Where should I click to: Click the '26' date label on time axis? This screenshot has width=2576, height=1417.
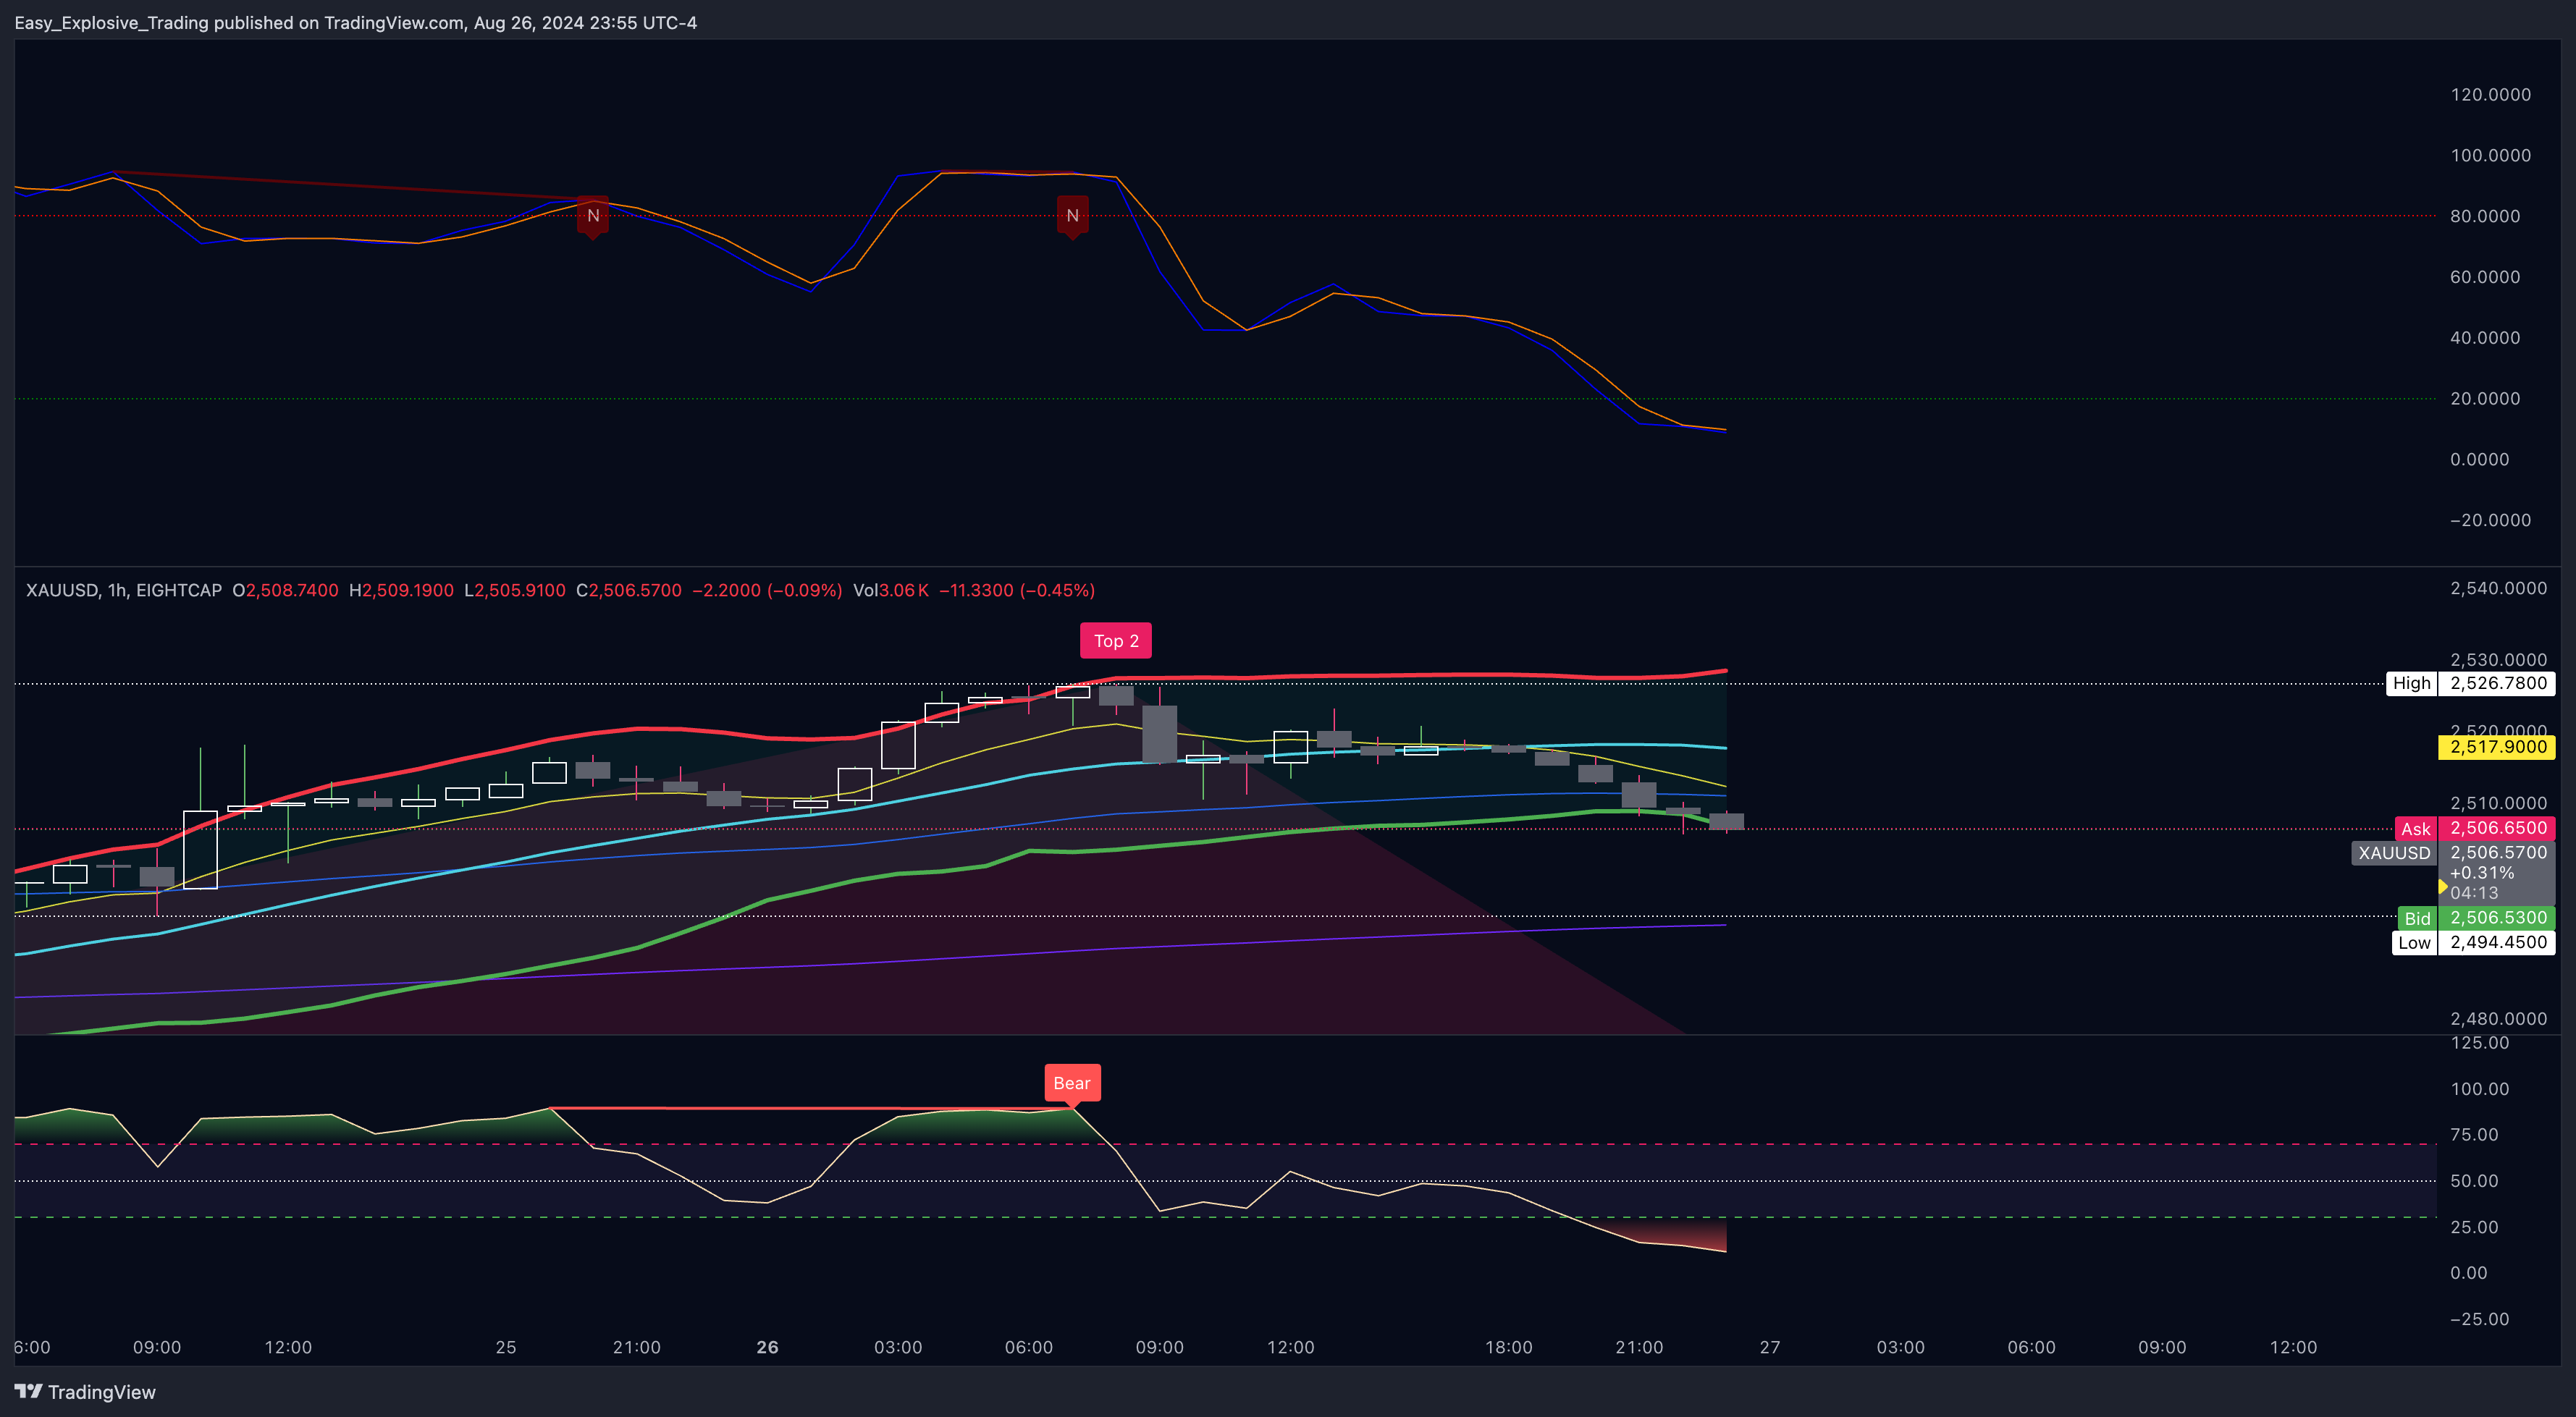[x=767, y=1347]
